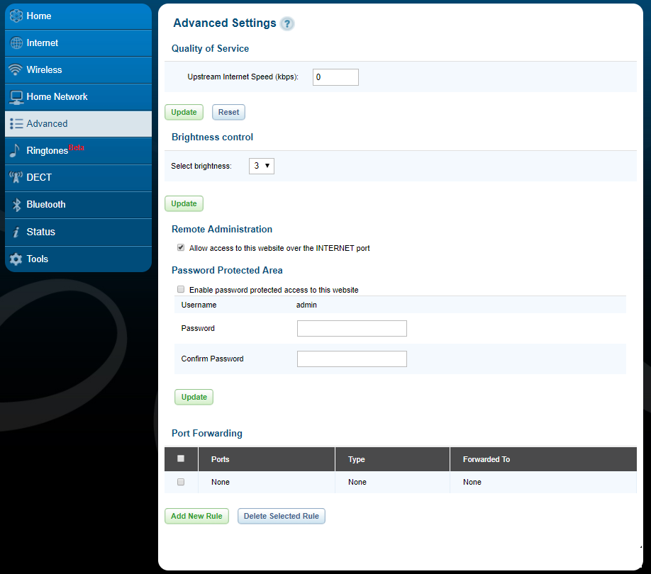
Task: Disable access over the INTERNET port
Action: click(181, 247)
